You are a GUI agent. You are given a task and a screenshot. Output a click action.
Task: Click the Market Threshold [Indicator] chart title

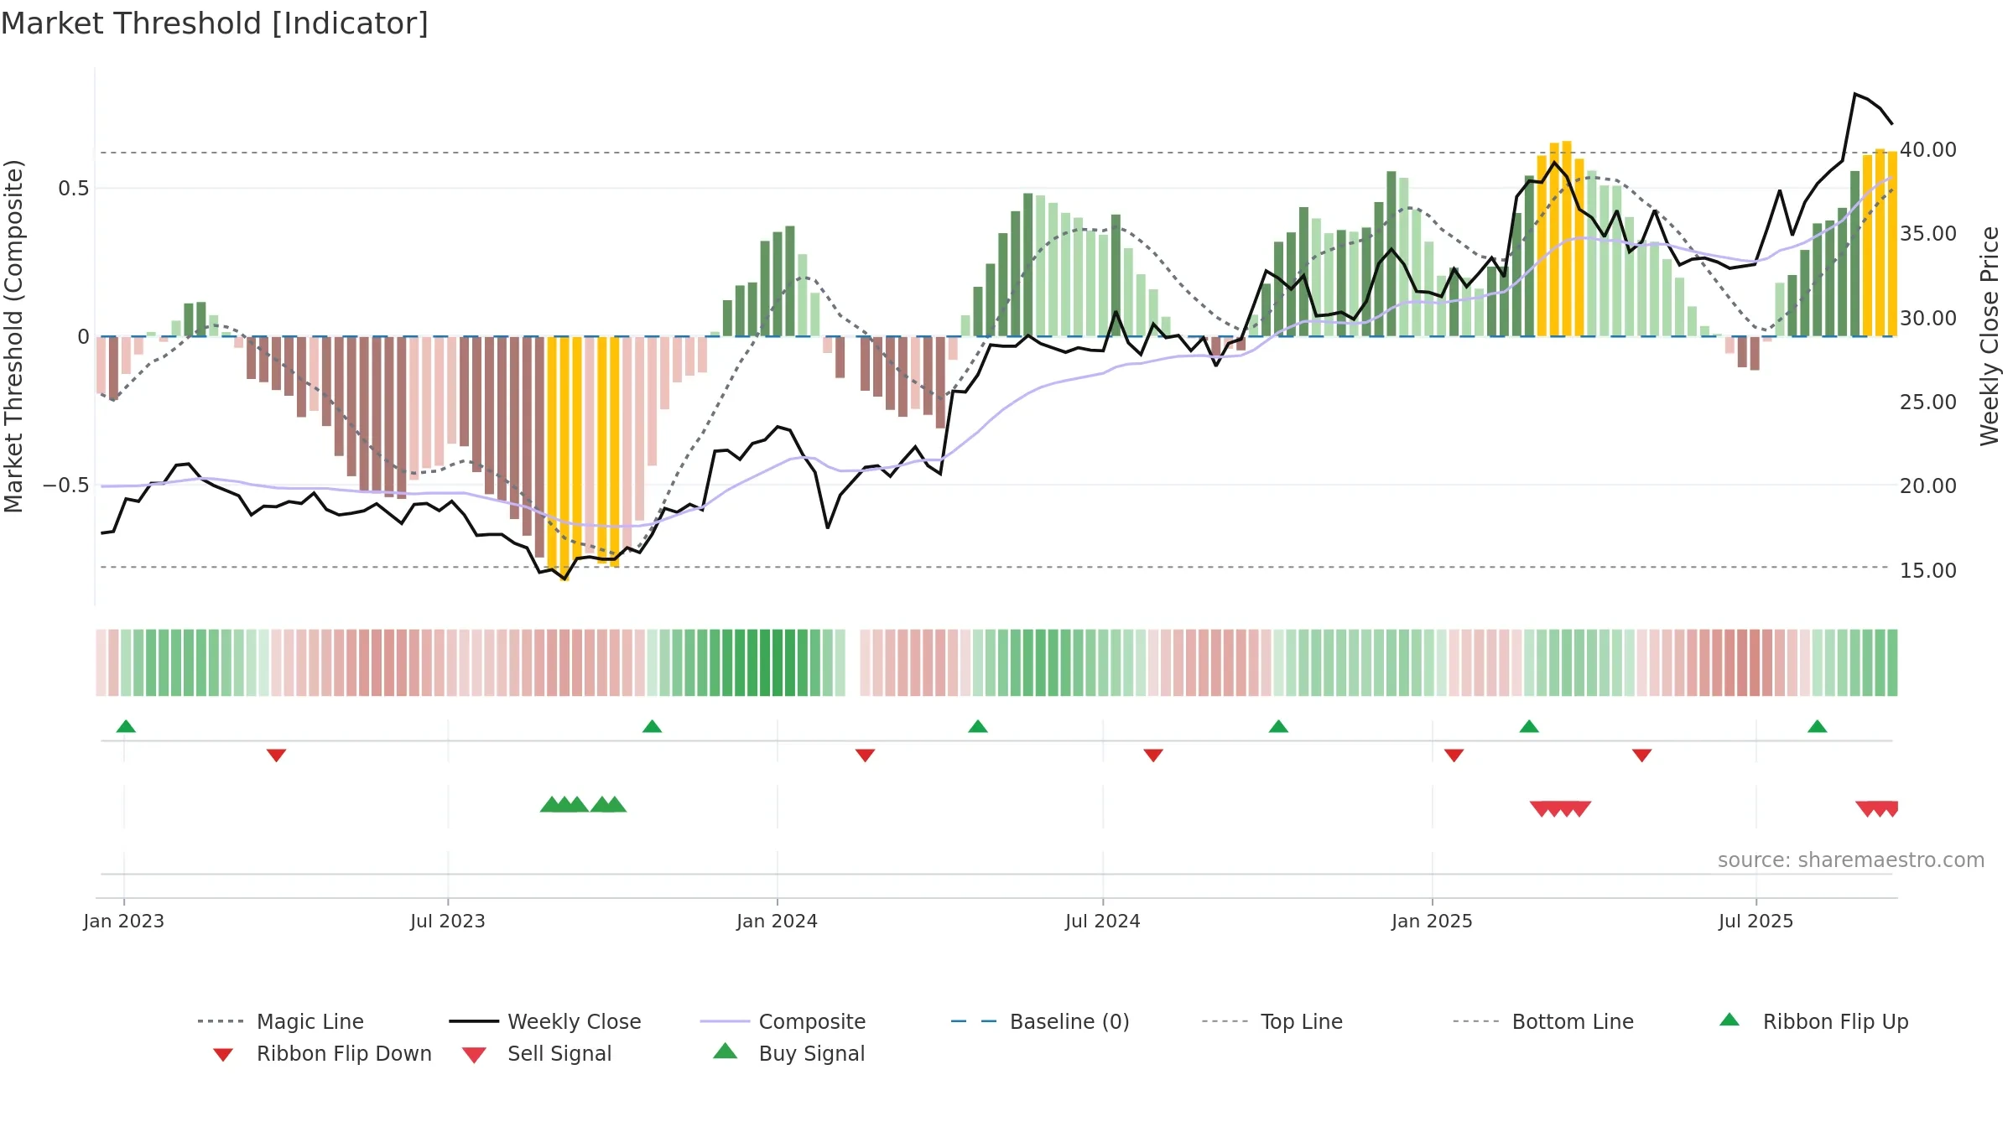click(215, 23)
